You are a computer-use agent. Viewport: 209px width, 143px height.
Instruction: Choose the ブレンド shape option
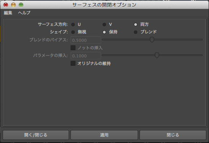[x=135, y=32]
